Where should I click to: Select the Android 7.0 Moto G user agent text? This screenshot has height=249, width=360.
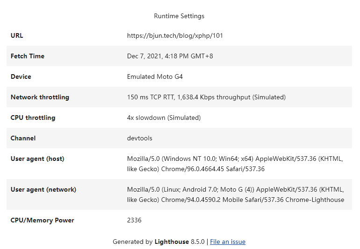pos(235,194)
